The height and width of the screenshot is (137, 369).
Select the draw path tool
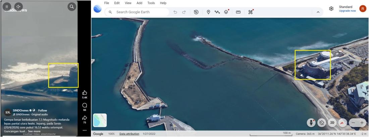tap(217, 12)
